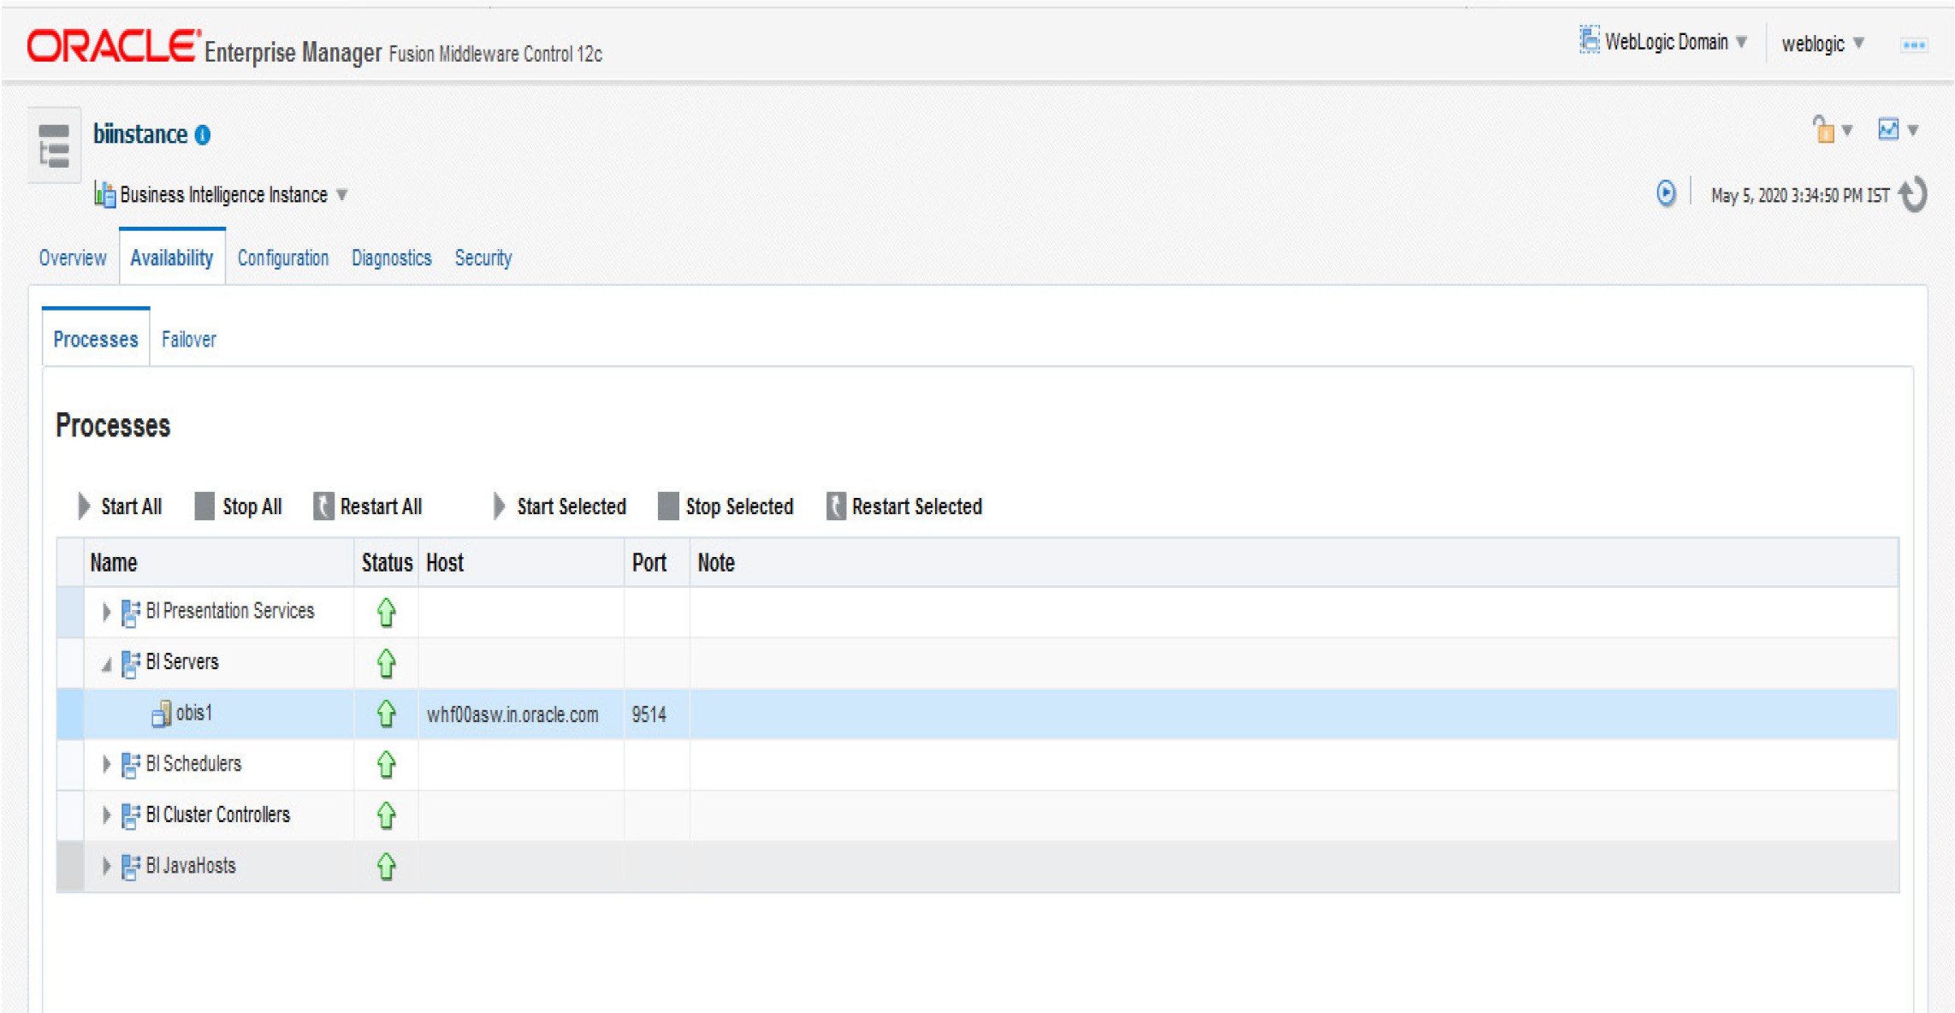Expand the BI Cluster Controllers node

pyautogui.click(x=106, y=815)
